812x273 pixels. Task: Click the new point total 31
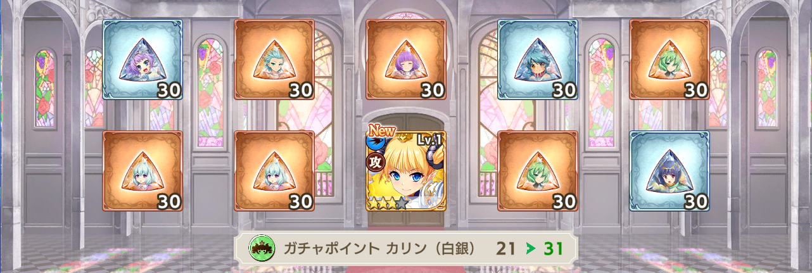click(x=554, y=248)
